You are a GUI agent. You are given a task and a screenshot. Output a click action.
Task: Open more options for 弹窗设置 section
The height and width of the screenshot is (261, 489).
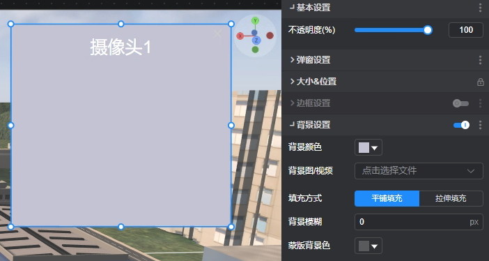pyautogui.click(x=480, y=60)
